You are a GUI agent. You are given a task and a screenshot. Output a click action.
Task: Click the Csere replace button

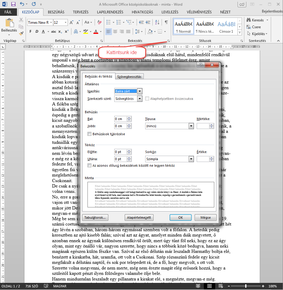254,27
